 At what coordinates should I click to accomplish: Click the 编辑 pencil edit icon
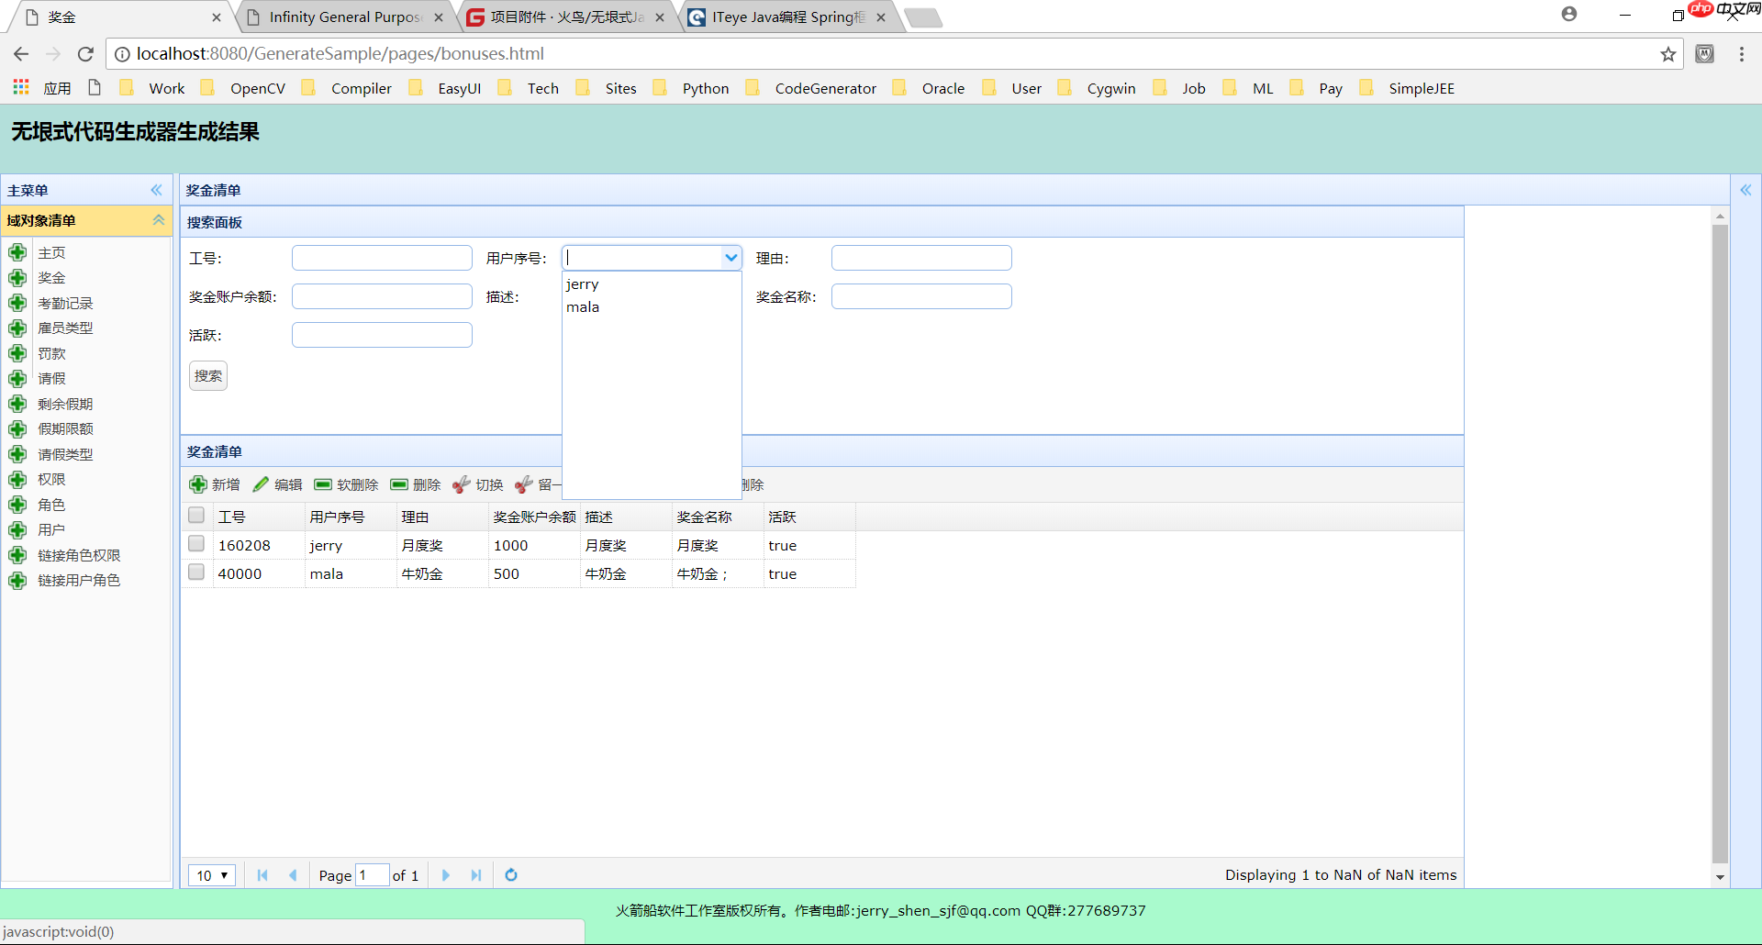pyautogui.click(x=262, y=484)
